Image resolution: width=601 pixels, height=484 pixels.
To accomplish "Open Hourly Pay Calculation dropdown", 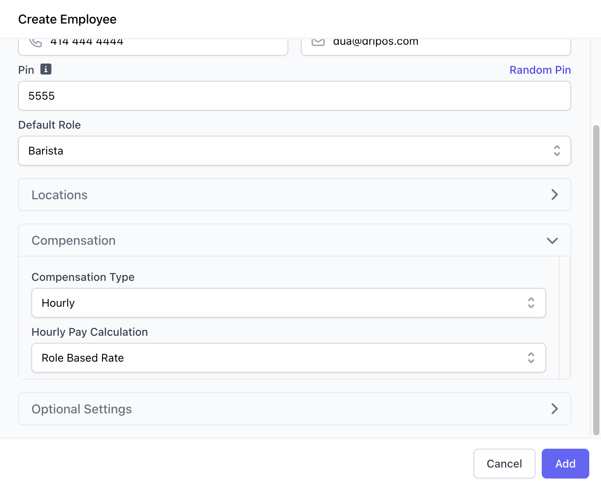I will click(x=288, y=358).
